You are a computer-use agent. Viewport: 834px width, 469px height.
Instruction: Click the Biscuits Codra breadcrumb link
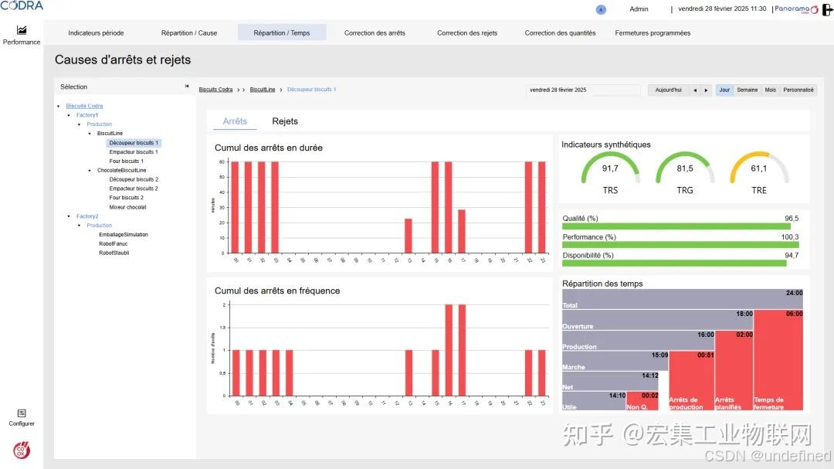(215, 90)
